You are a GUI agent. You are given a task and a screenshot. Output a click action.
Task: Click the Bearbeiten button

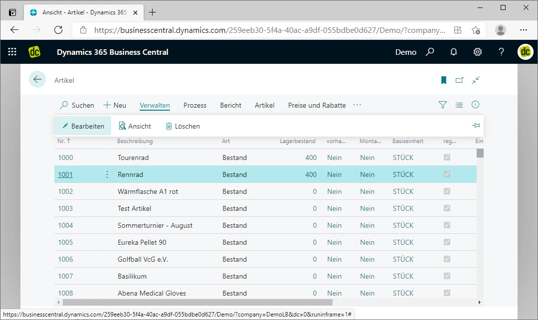(83, 126)
